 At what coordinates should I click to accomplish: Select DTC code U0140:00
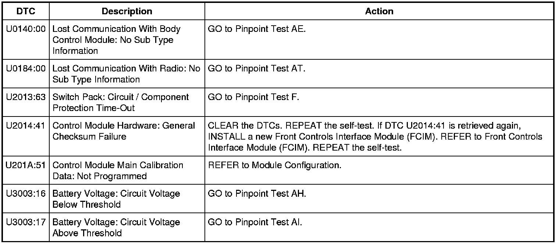point(26,29)
